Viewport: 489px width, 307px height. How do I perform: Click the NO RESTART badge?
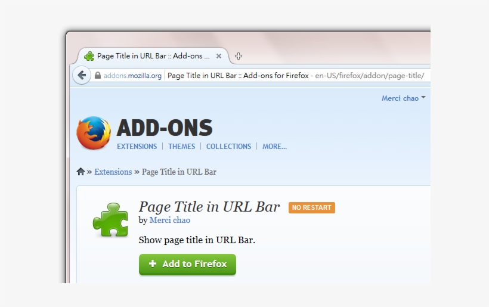pos(311,207)
